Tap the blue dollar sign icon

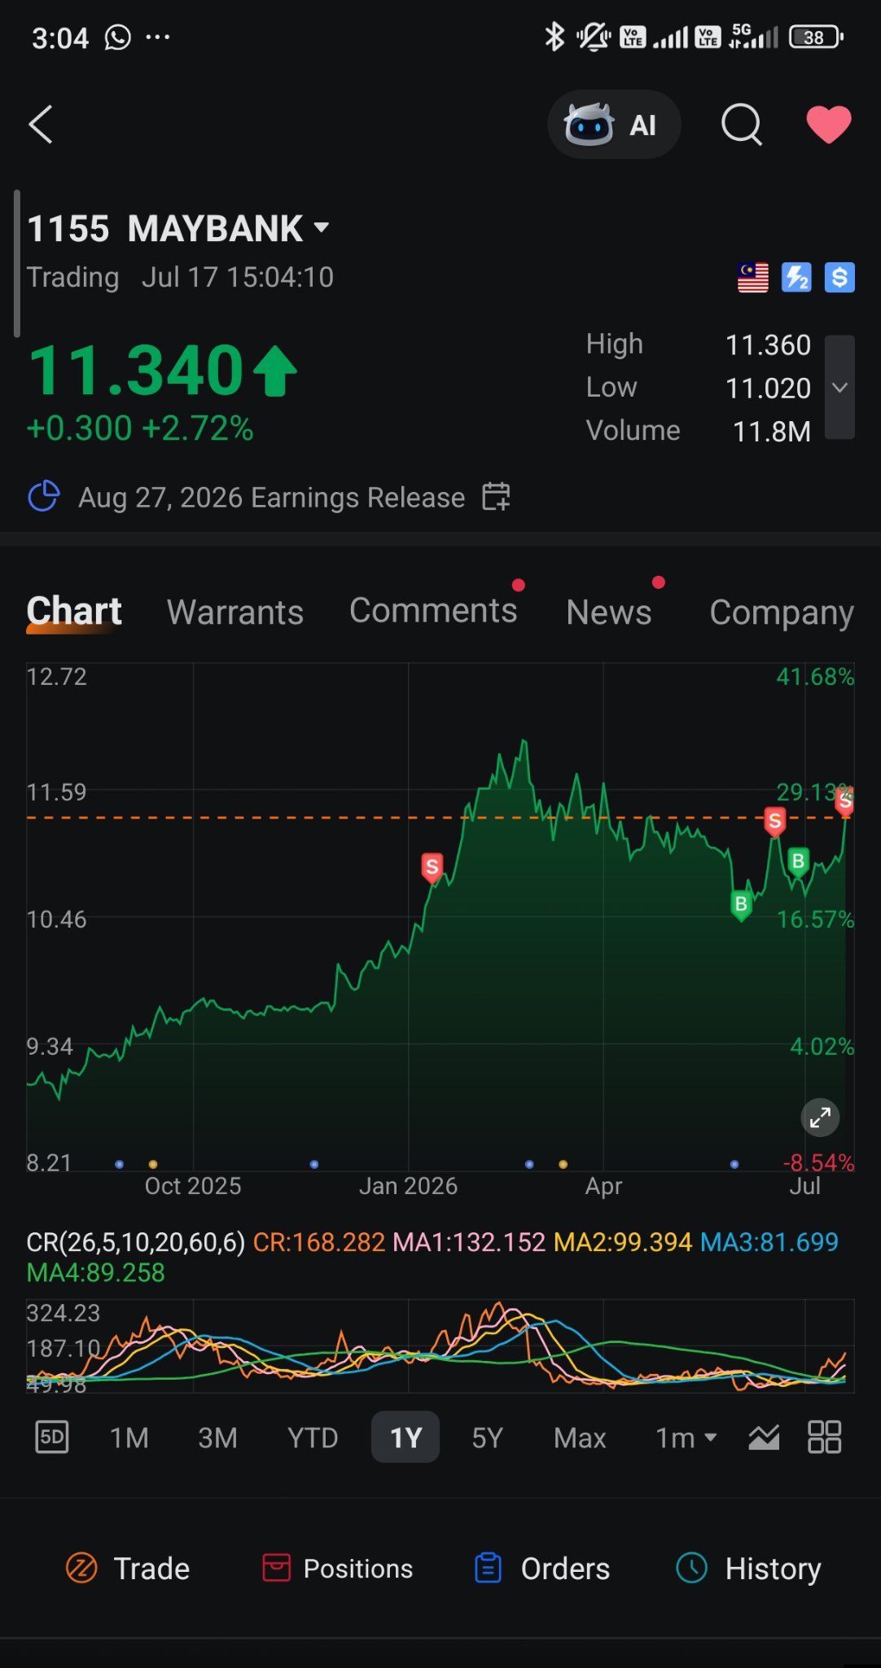[839, 278]
